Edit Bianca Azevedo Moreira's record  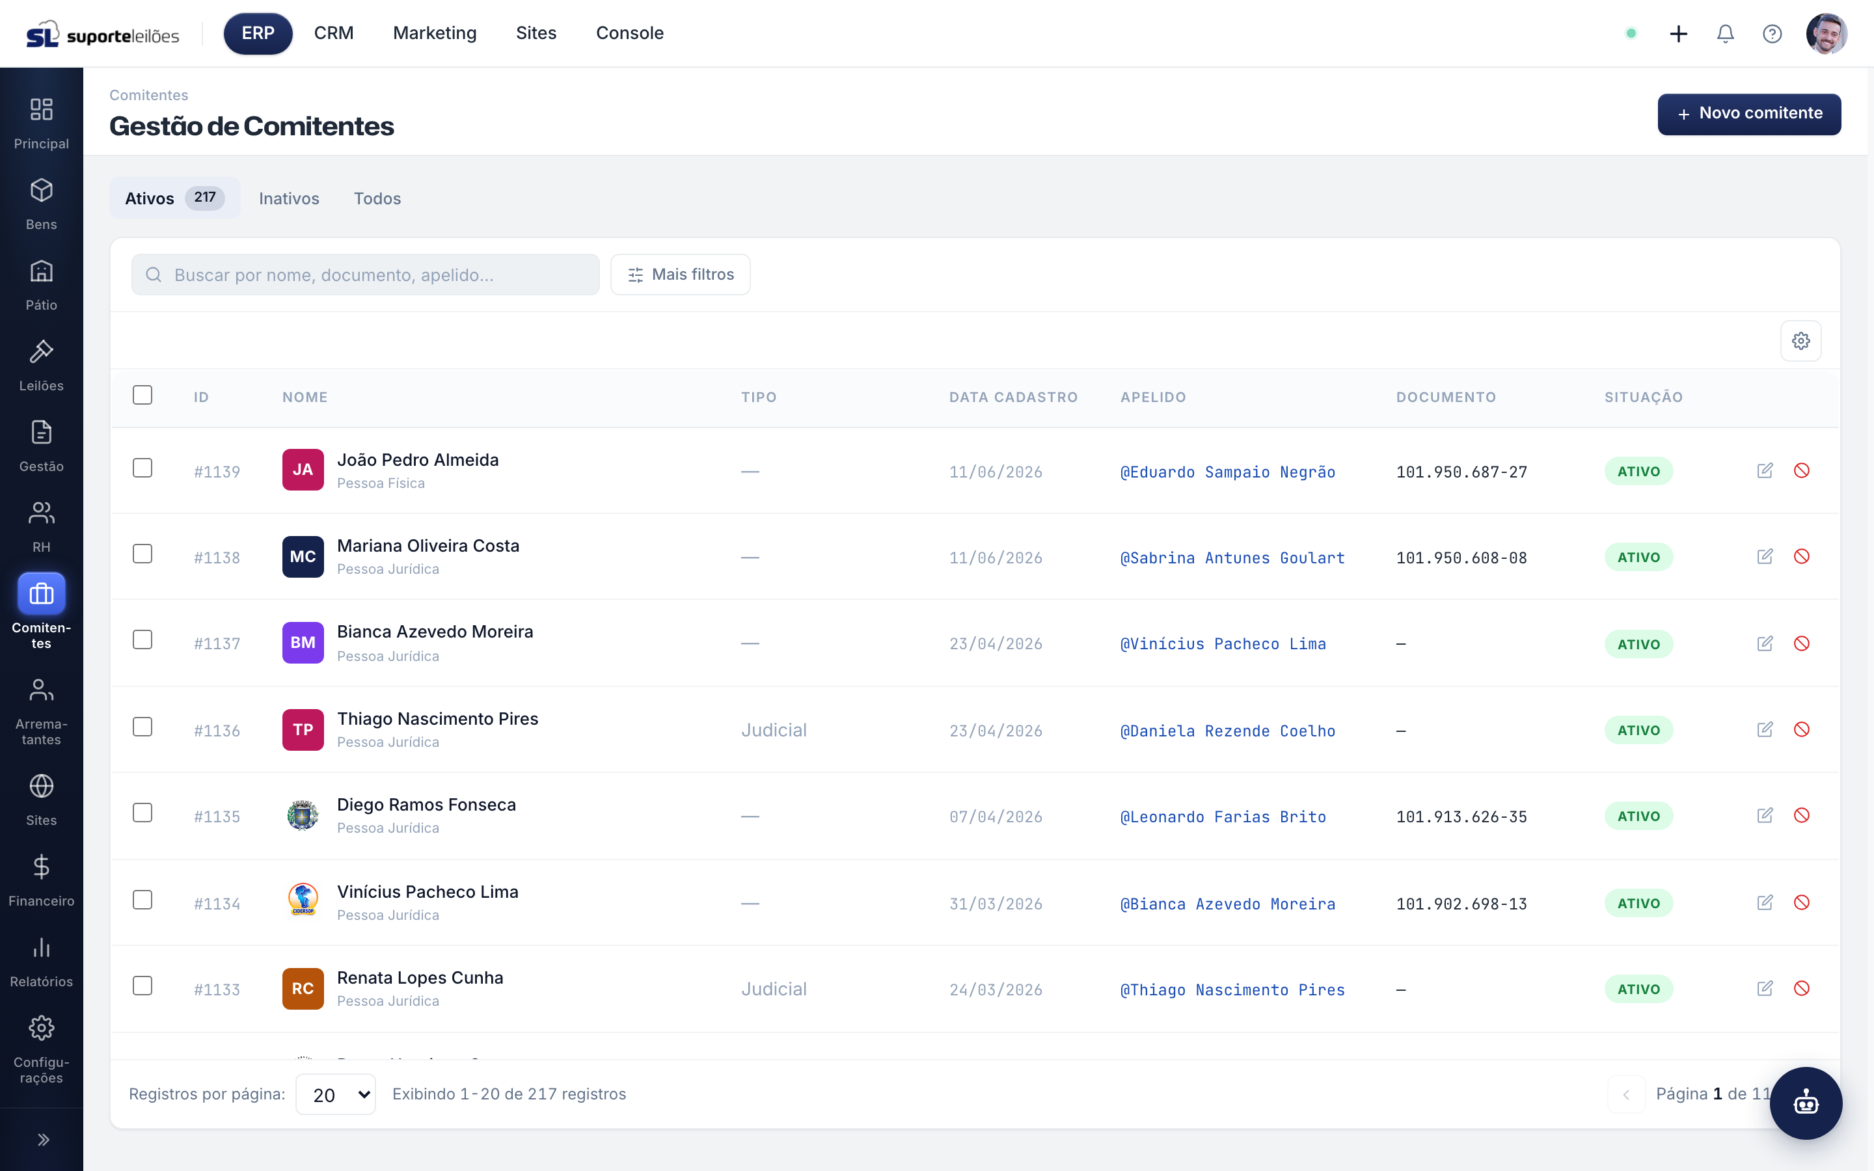tap(1765, 643)
